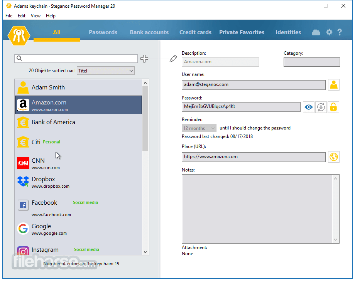Click the Google logo icon
Image resolution: width=355 pixels, height=281 pixels.
tap(23, 229)
